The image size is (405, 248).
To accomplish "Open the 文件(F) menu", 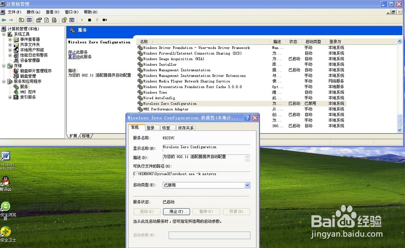I will [14, 12].
